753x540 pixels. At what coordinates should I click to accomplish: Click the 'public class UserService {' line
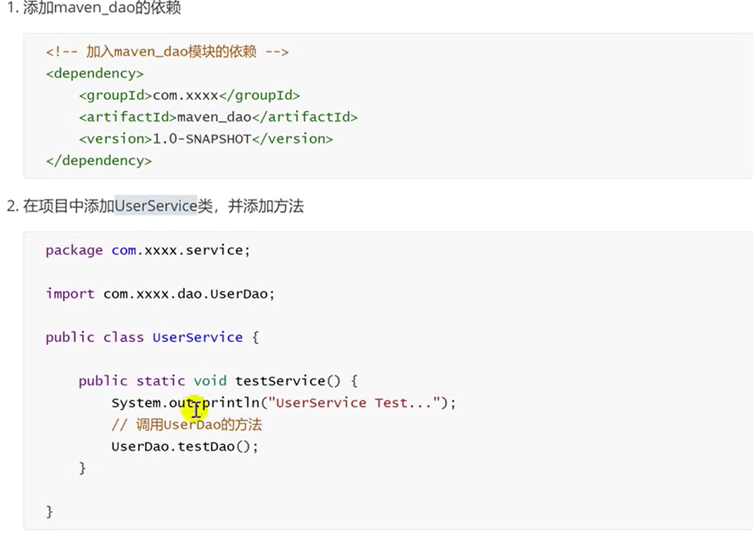click(153, 337)
